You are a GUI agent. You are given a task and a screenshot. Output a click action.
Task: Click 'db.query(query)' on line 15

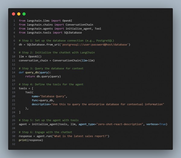click(x=49, y=76)
